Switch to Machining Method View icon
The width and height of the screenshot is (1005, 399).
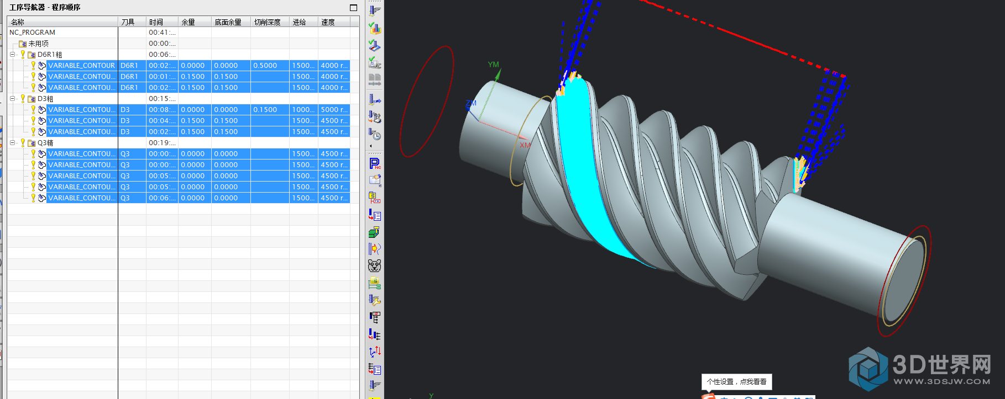point(375,369)
